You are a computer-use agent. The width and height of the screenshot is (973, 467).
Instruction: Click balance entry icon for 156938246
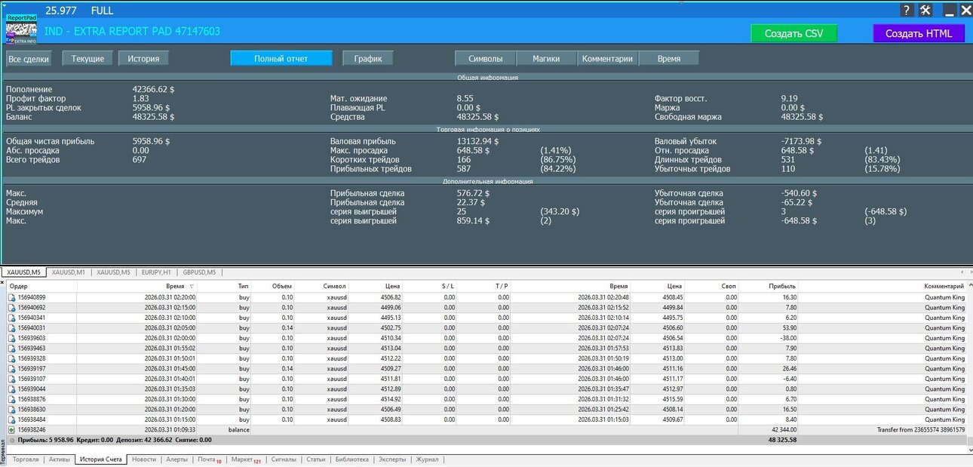tap(11, 429)
